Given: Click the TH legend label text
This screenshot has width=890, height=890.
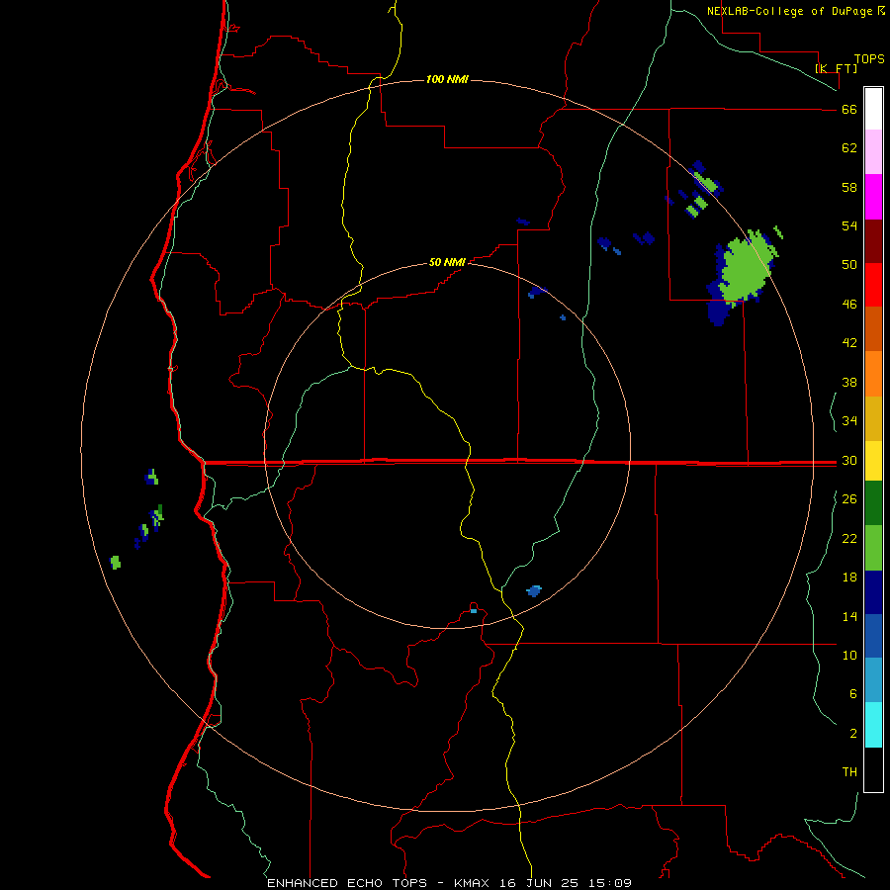Looking at the screenshot, I should pyautogui.click(x=849, y=771).
